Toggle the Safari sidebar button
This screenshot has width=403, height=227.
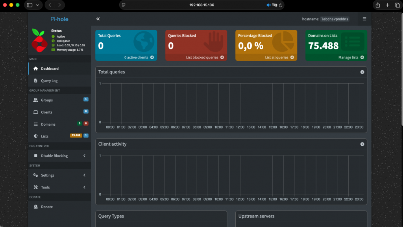(x=30, y=5)
